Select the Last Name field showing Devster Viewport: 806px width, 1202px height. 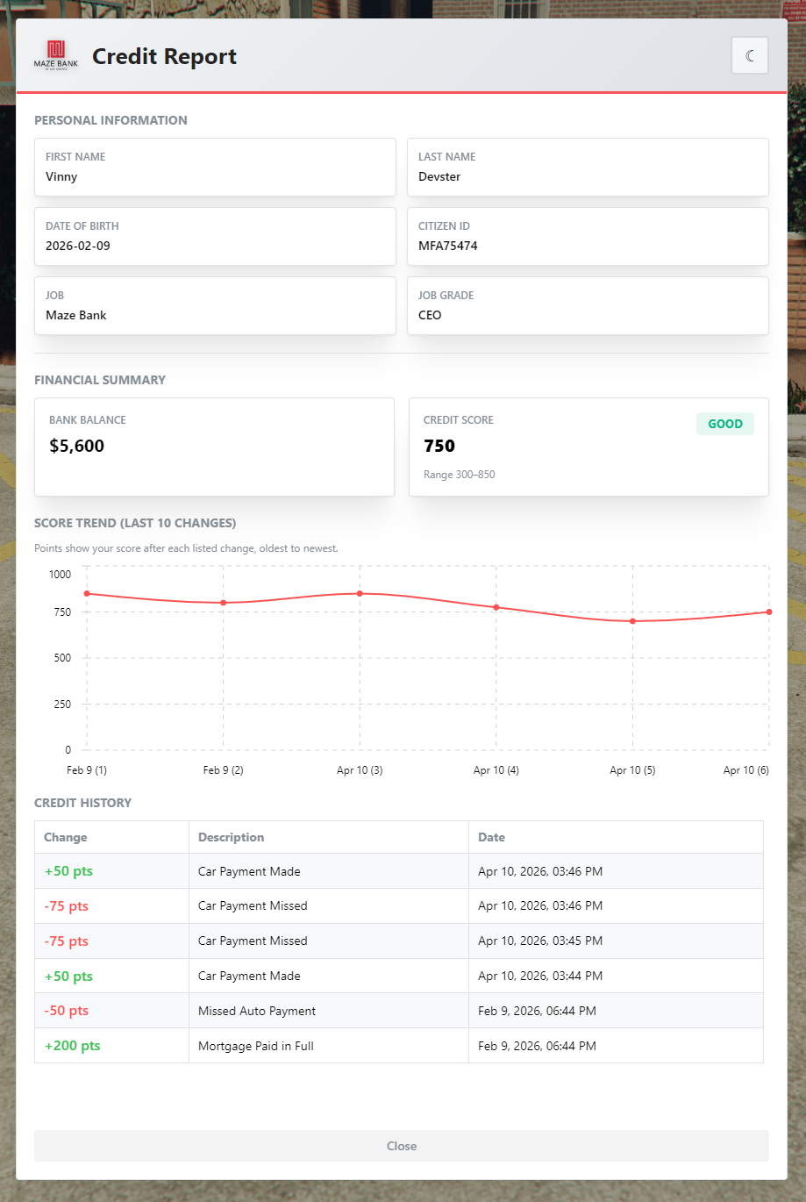[x=588, y=167]
